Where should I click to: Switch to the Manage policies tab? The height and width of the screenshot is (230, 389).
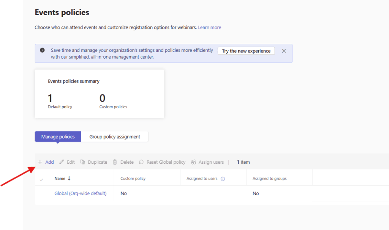pos(58,137)
